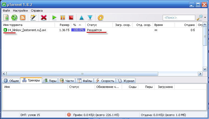The image size is (209, 119).
Task: Sort by Отдано column header
Action: click(x=185, y=25)
